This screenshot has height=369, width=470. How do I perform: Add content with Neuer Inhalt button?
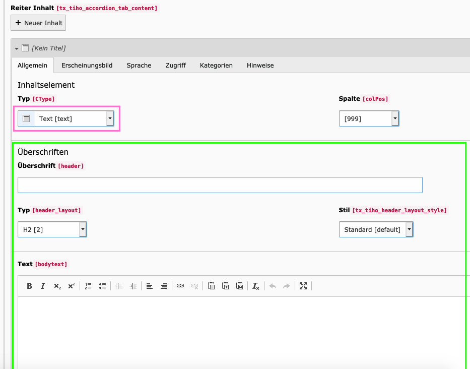(38, 23)
